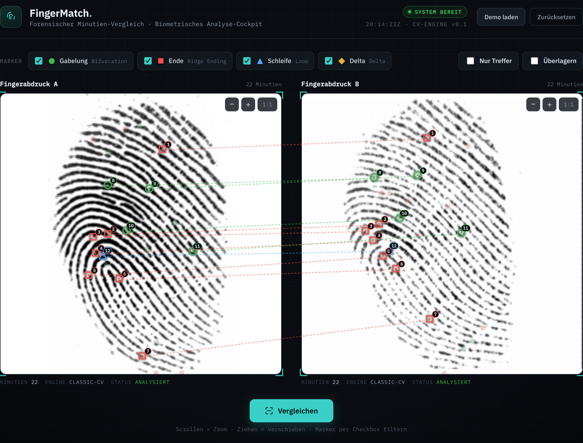The width and height of the screenshot is (583, 443).
Task: Reset the analysis with Zurücksetzen
Action: pos(556,17)
